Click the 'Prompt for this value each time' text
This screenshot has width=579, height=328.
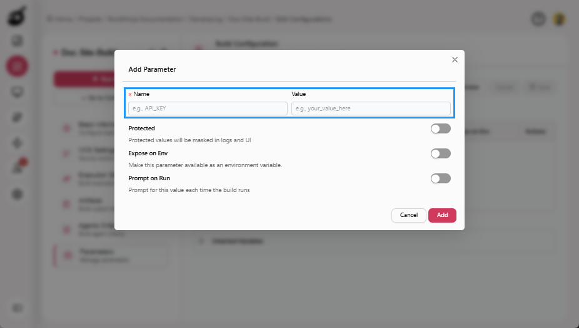[x=189, y=190]
